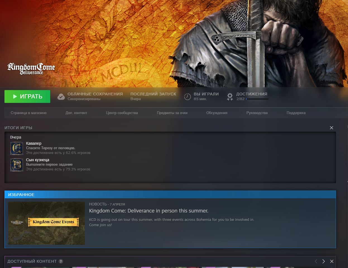The height and width of the screenshot is (268, 348).
Task: Click ОБЛАЧНЫЕ СОХРАНЕНИЯ status text
Action: [x=95, y=96]
